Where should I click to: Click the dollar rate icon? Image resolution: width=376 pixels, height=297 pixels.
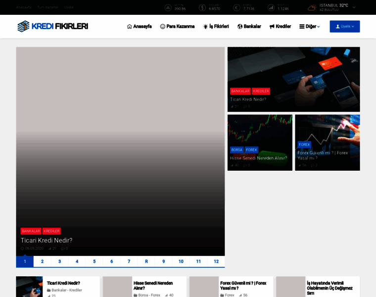pos(202,7)
